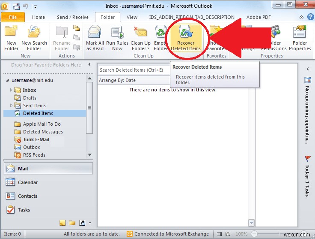Collapse the username@mit.edu account tree
Viewport: 315px width, 239px height.
(x=7, y=80)
